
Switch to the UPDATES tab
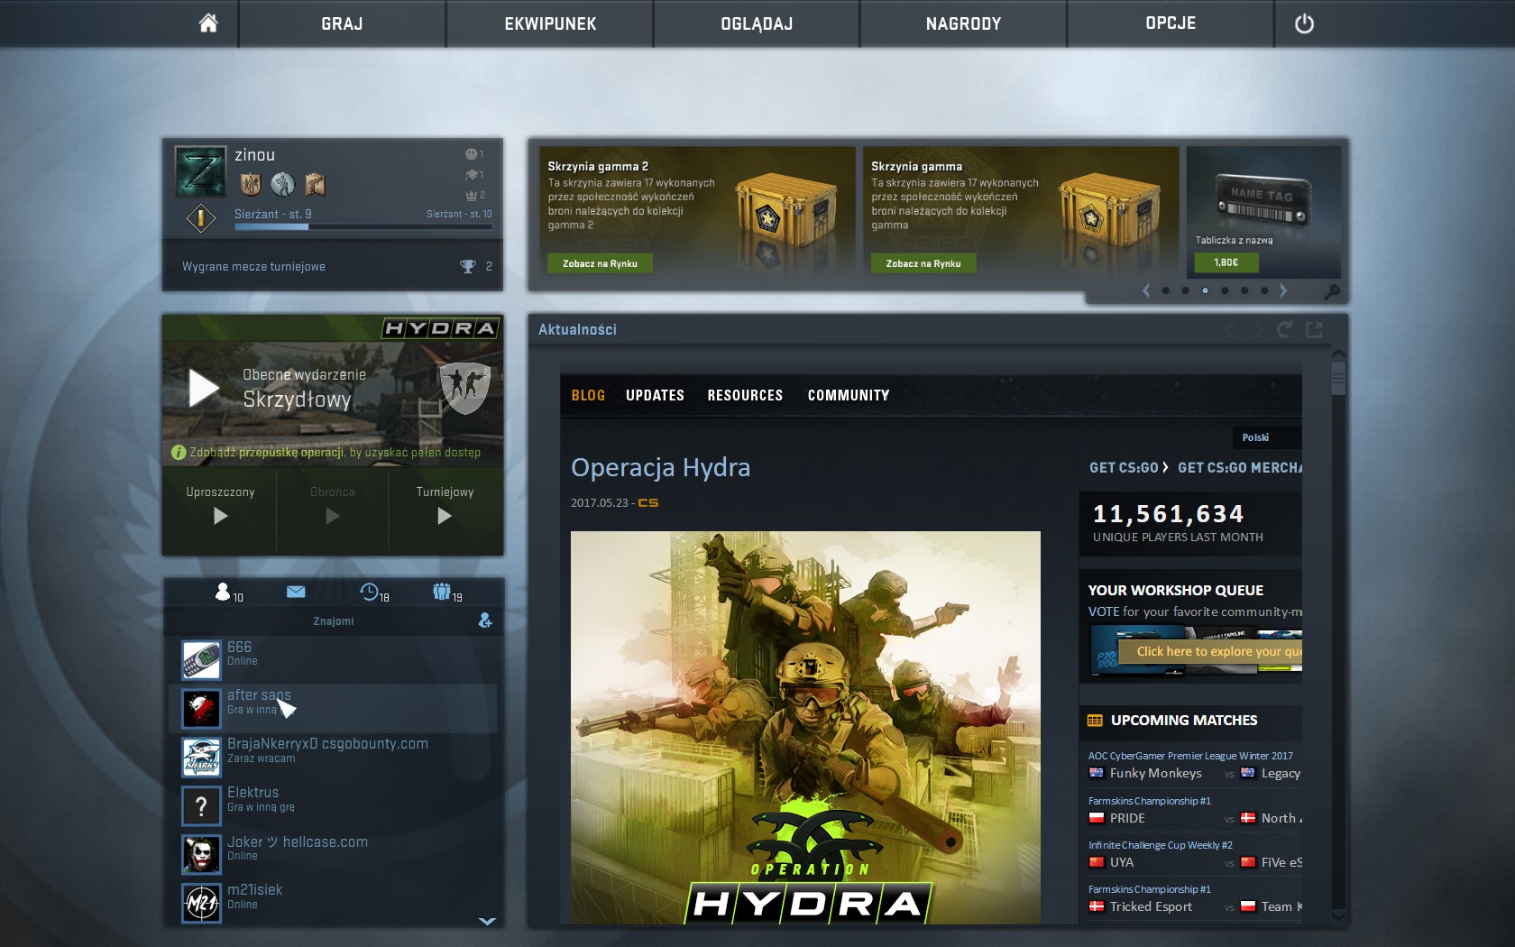coord(655,395)
